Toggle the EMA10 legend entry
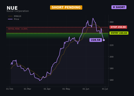Image resolution: width=134 pixels, height=96 pixels. point(14,16)
